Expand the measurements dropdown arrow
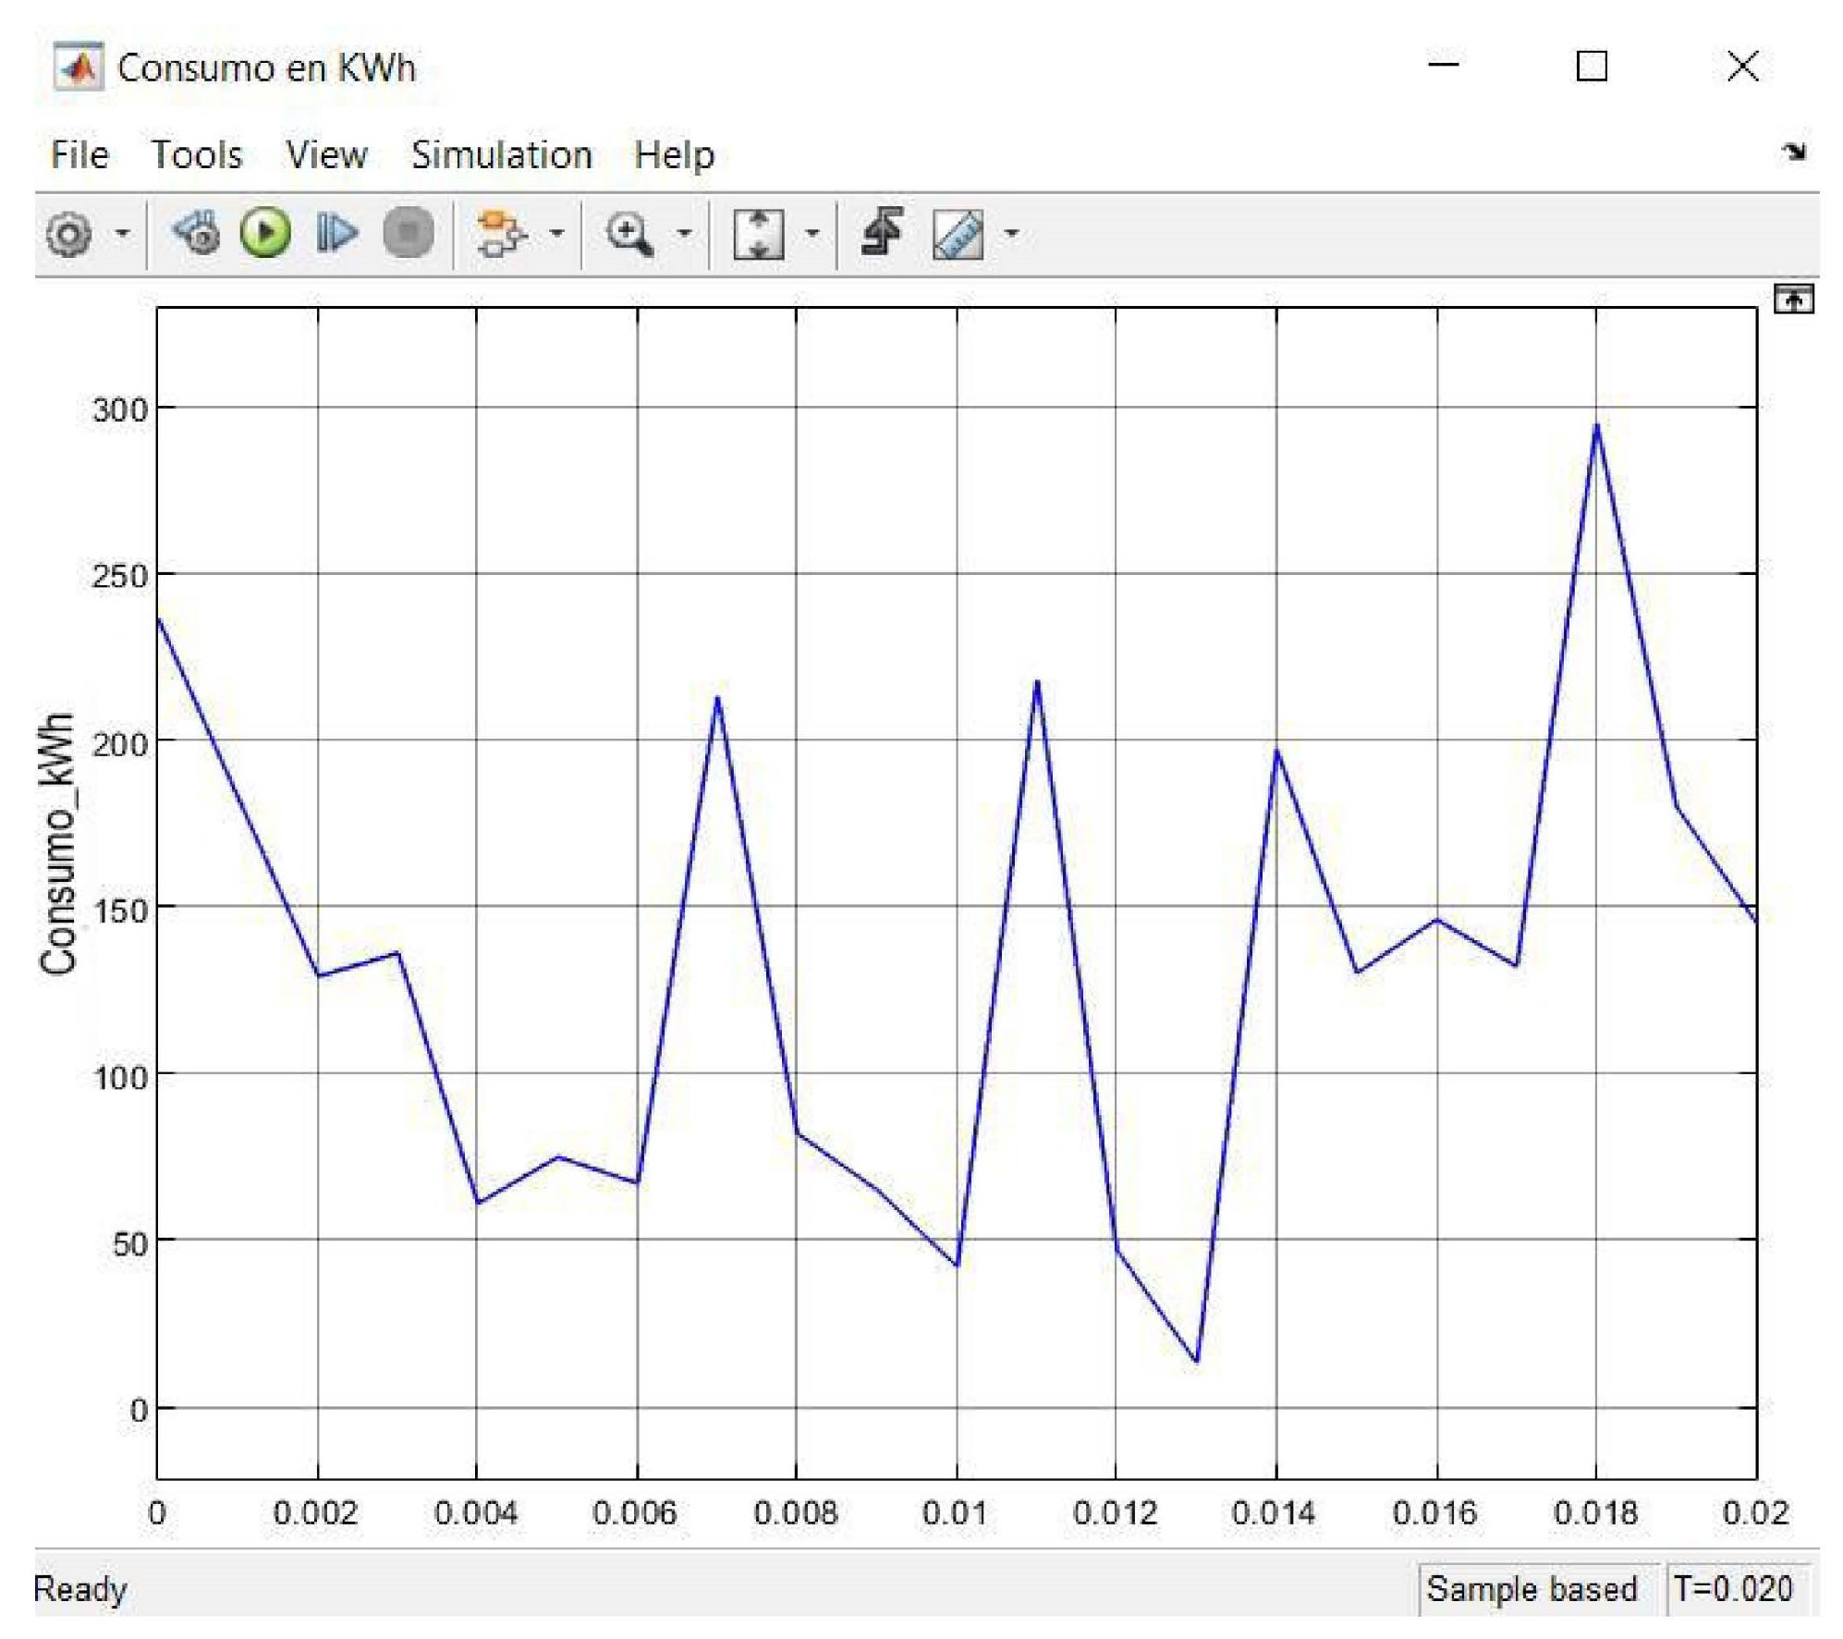Image resolution: width=1843 pixels, height=1639 pixels. coord(1011,234)
